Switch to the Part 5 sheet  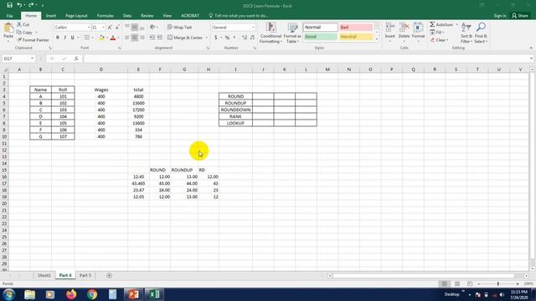[x=85, y=275]
